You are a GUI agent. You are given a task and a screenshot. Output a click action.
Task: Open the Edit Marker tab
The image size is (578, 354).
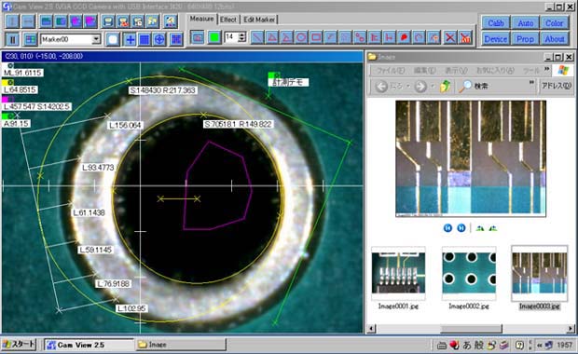click(x=259, y=20)
